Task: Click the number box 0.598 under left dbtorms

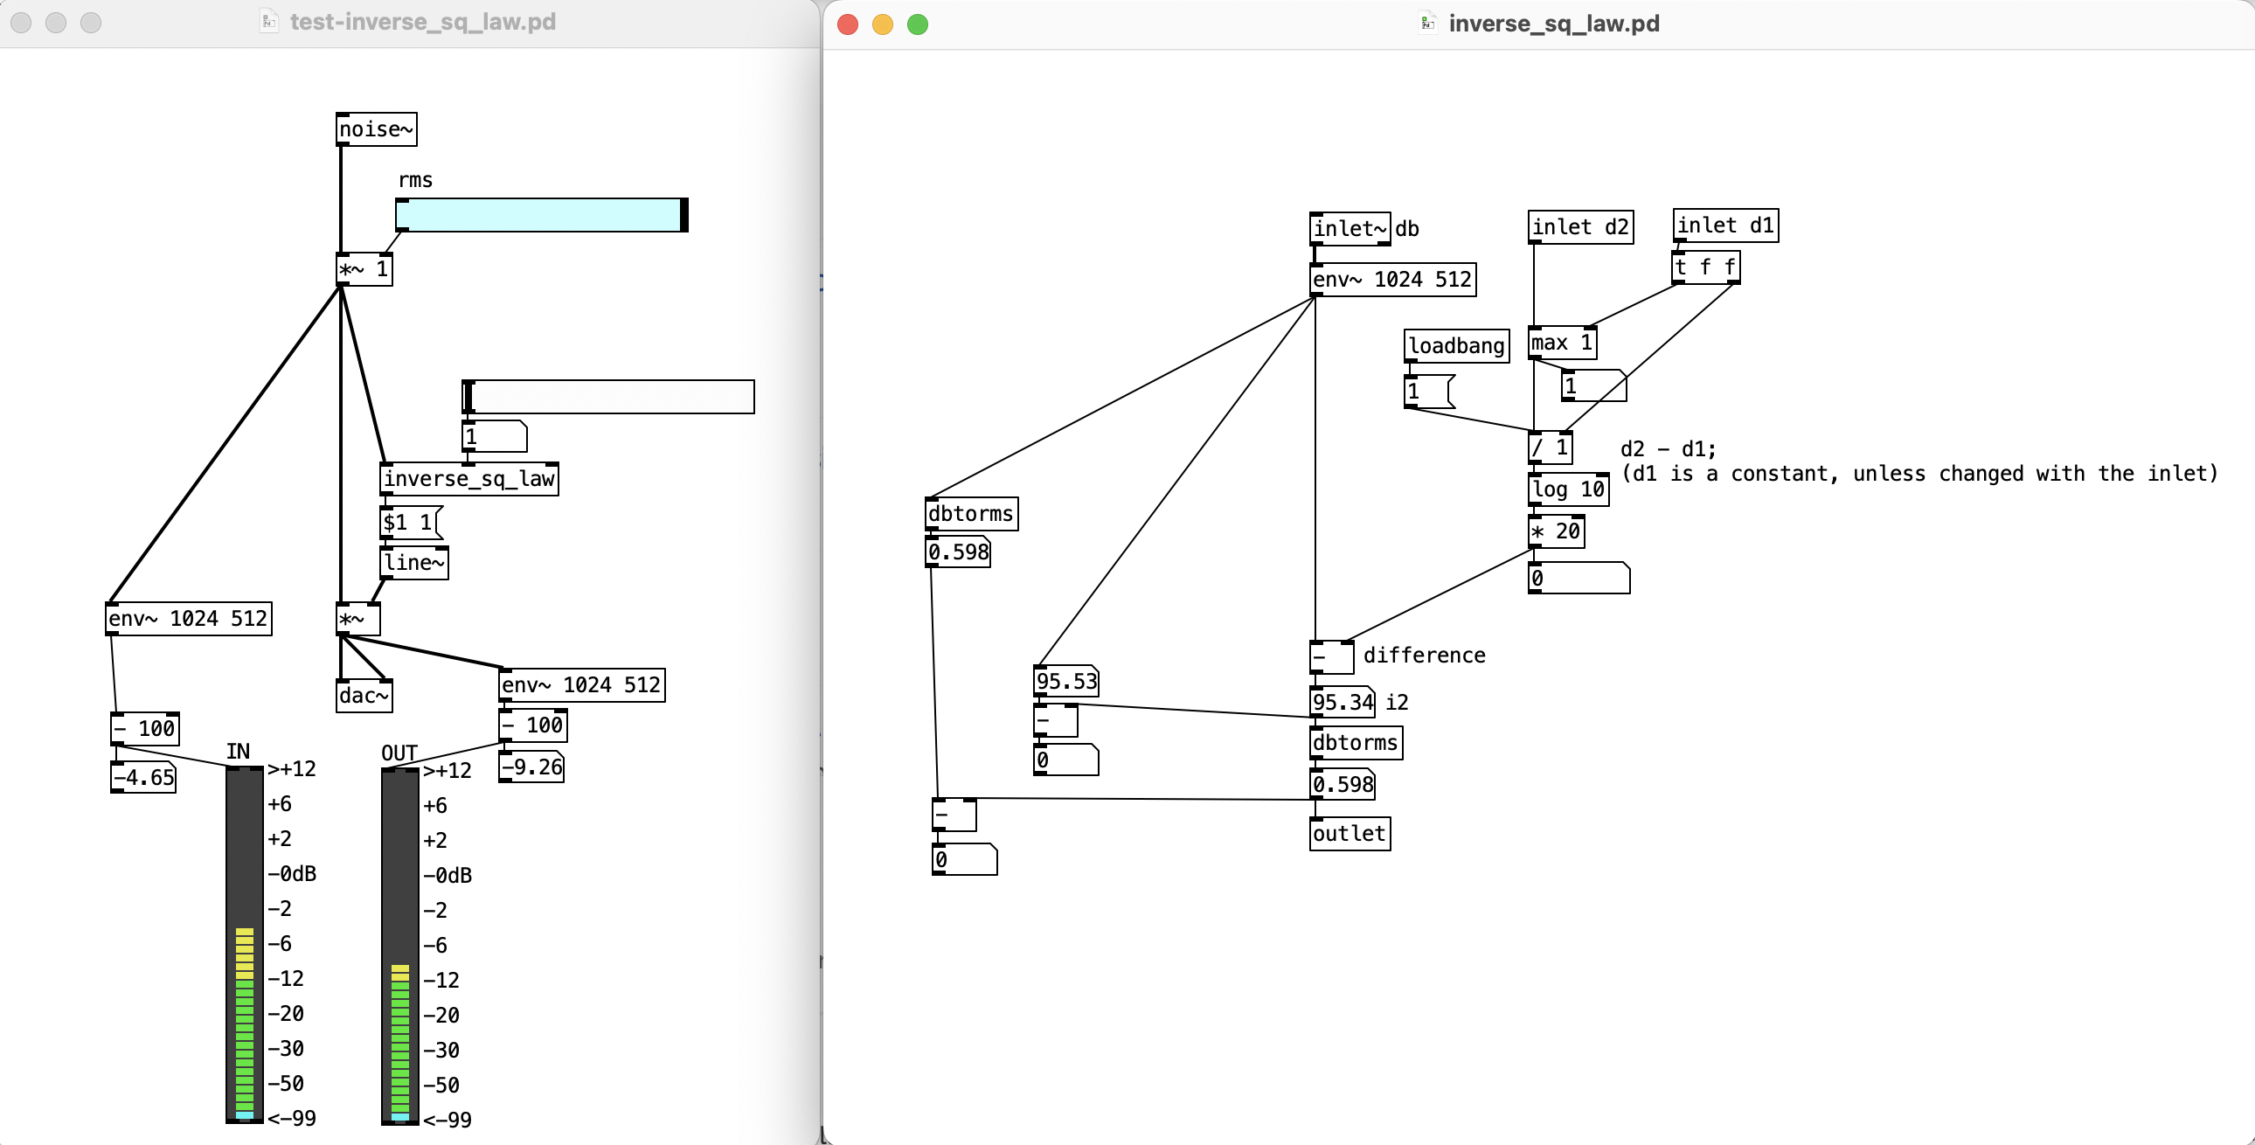Action: coord(958,552)
